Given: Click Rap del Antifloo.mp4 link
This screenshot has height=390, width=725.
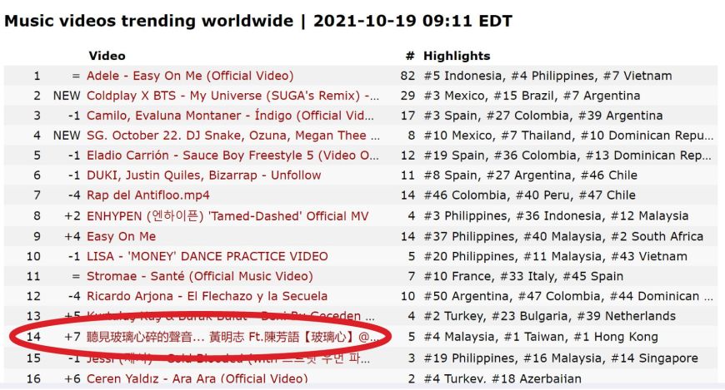Looking at the screenshot, I should (x=148, y=195).
